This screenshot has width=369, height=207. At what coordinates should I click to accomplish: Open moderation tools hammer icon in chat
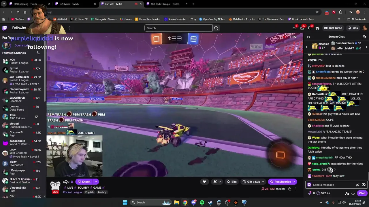[347, 193]
